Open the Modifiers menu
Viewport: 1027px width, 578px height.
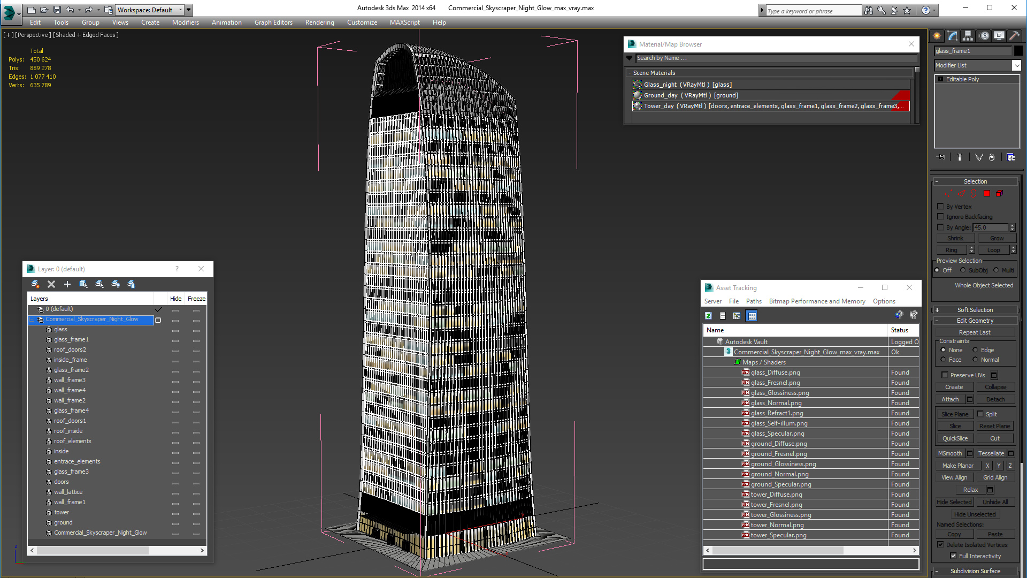[x=185, y=22]
